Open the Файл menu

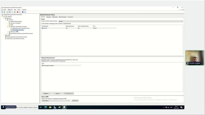pyautogui.click(x=5, y=10)
